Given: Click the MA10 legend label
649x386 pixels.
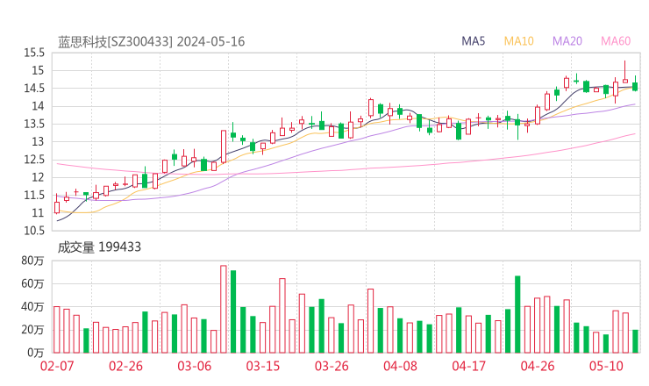Looking at the screenshot, I should point(518,41).
